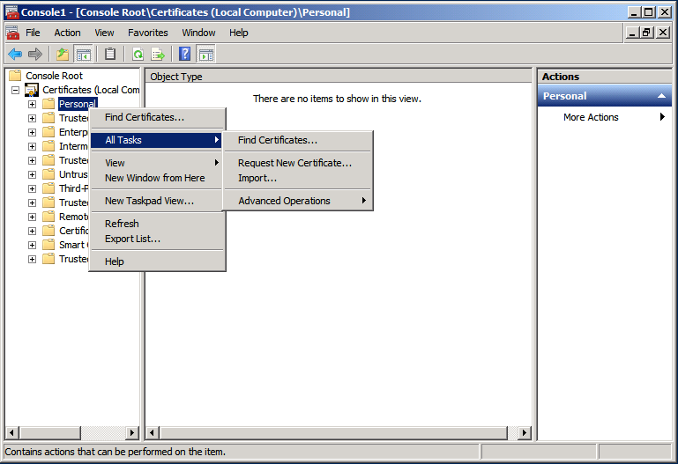678x464 pixels.
Task: Click the Up One Level folder icon
Action: click(63, 55)
